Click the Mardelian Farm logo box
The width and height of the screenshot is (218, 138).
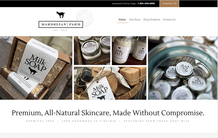click(x=61, y=24)
